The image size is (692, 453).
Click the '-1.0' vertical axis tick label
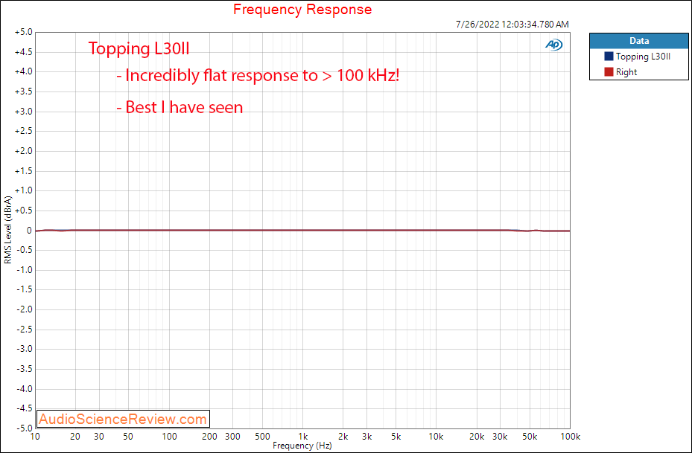pos(25,270)
